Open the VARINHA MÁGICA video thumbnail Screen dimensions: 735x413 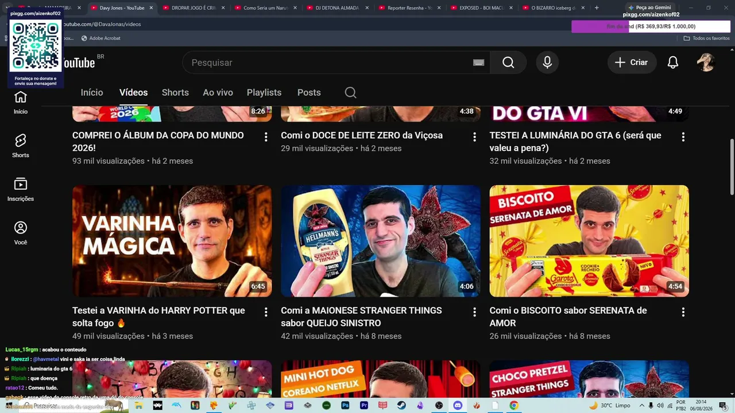(172, 241)
